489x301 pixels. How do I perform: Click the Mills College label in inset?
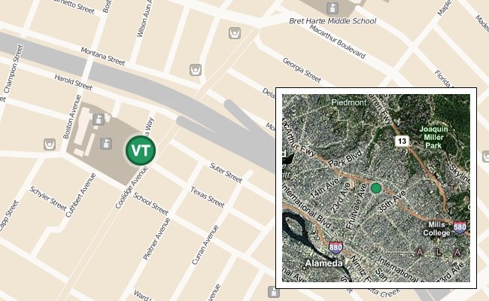tap(436, 229)
